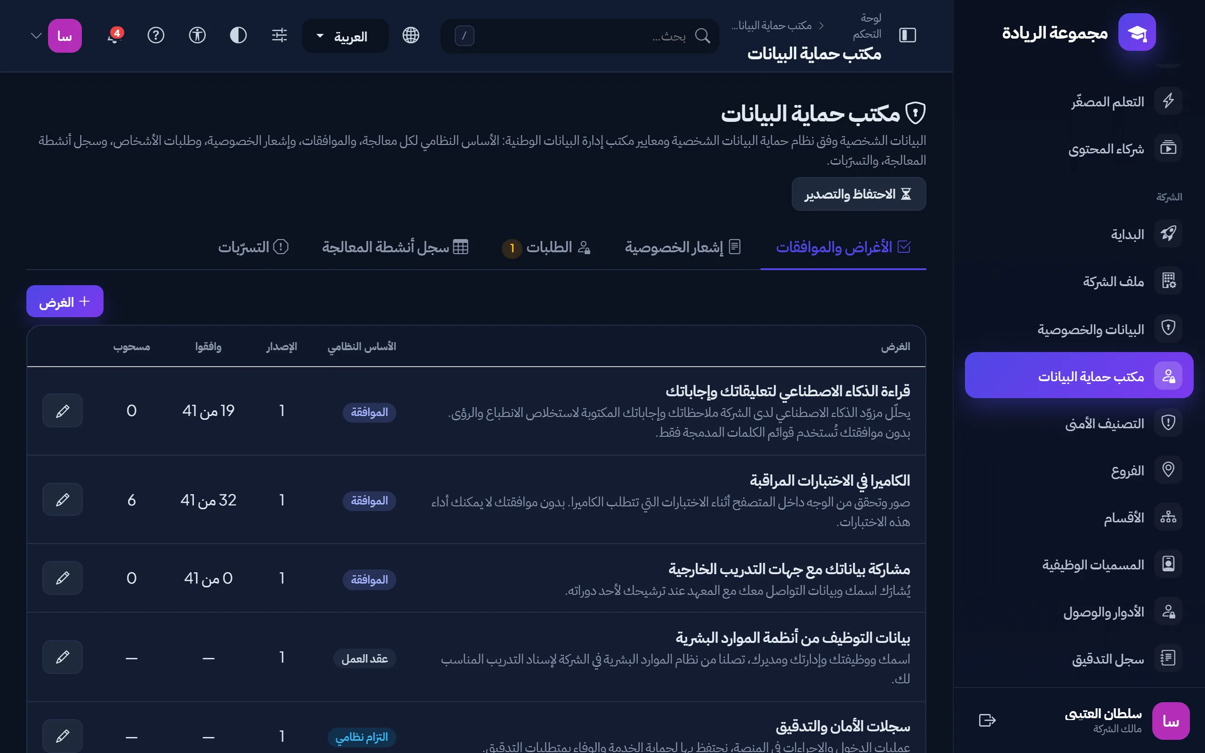The height and width of the screenshot is (753, 1205).
Task: Click البيانات والخصوصية shield icon
Action: point(1168,328)
